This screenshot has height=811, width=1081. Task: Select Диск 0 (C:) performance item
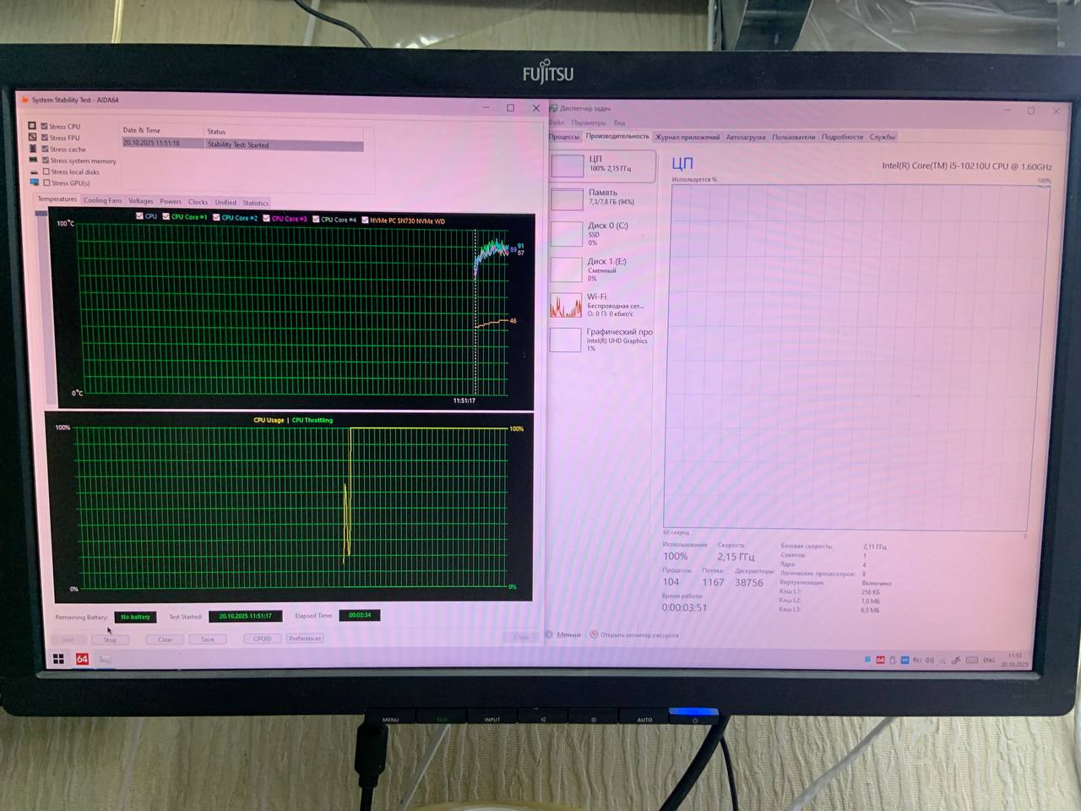[x=606, y=232]
